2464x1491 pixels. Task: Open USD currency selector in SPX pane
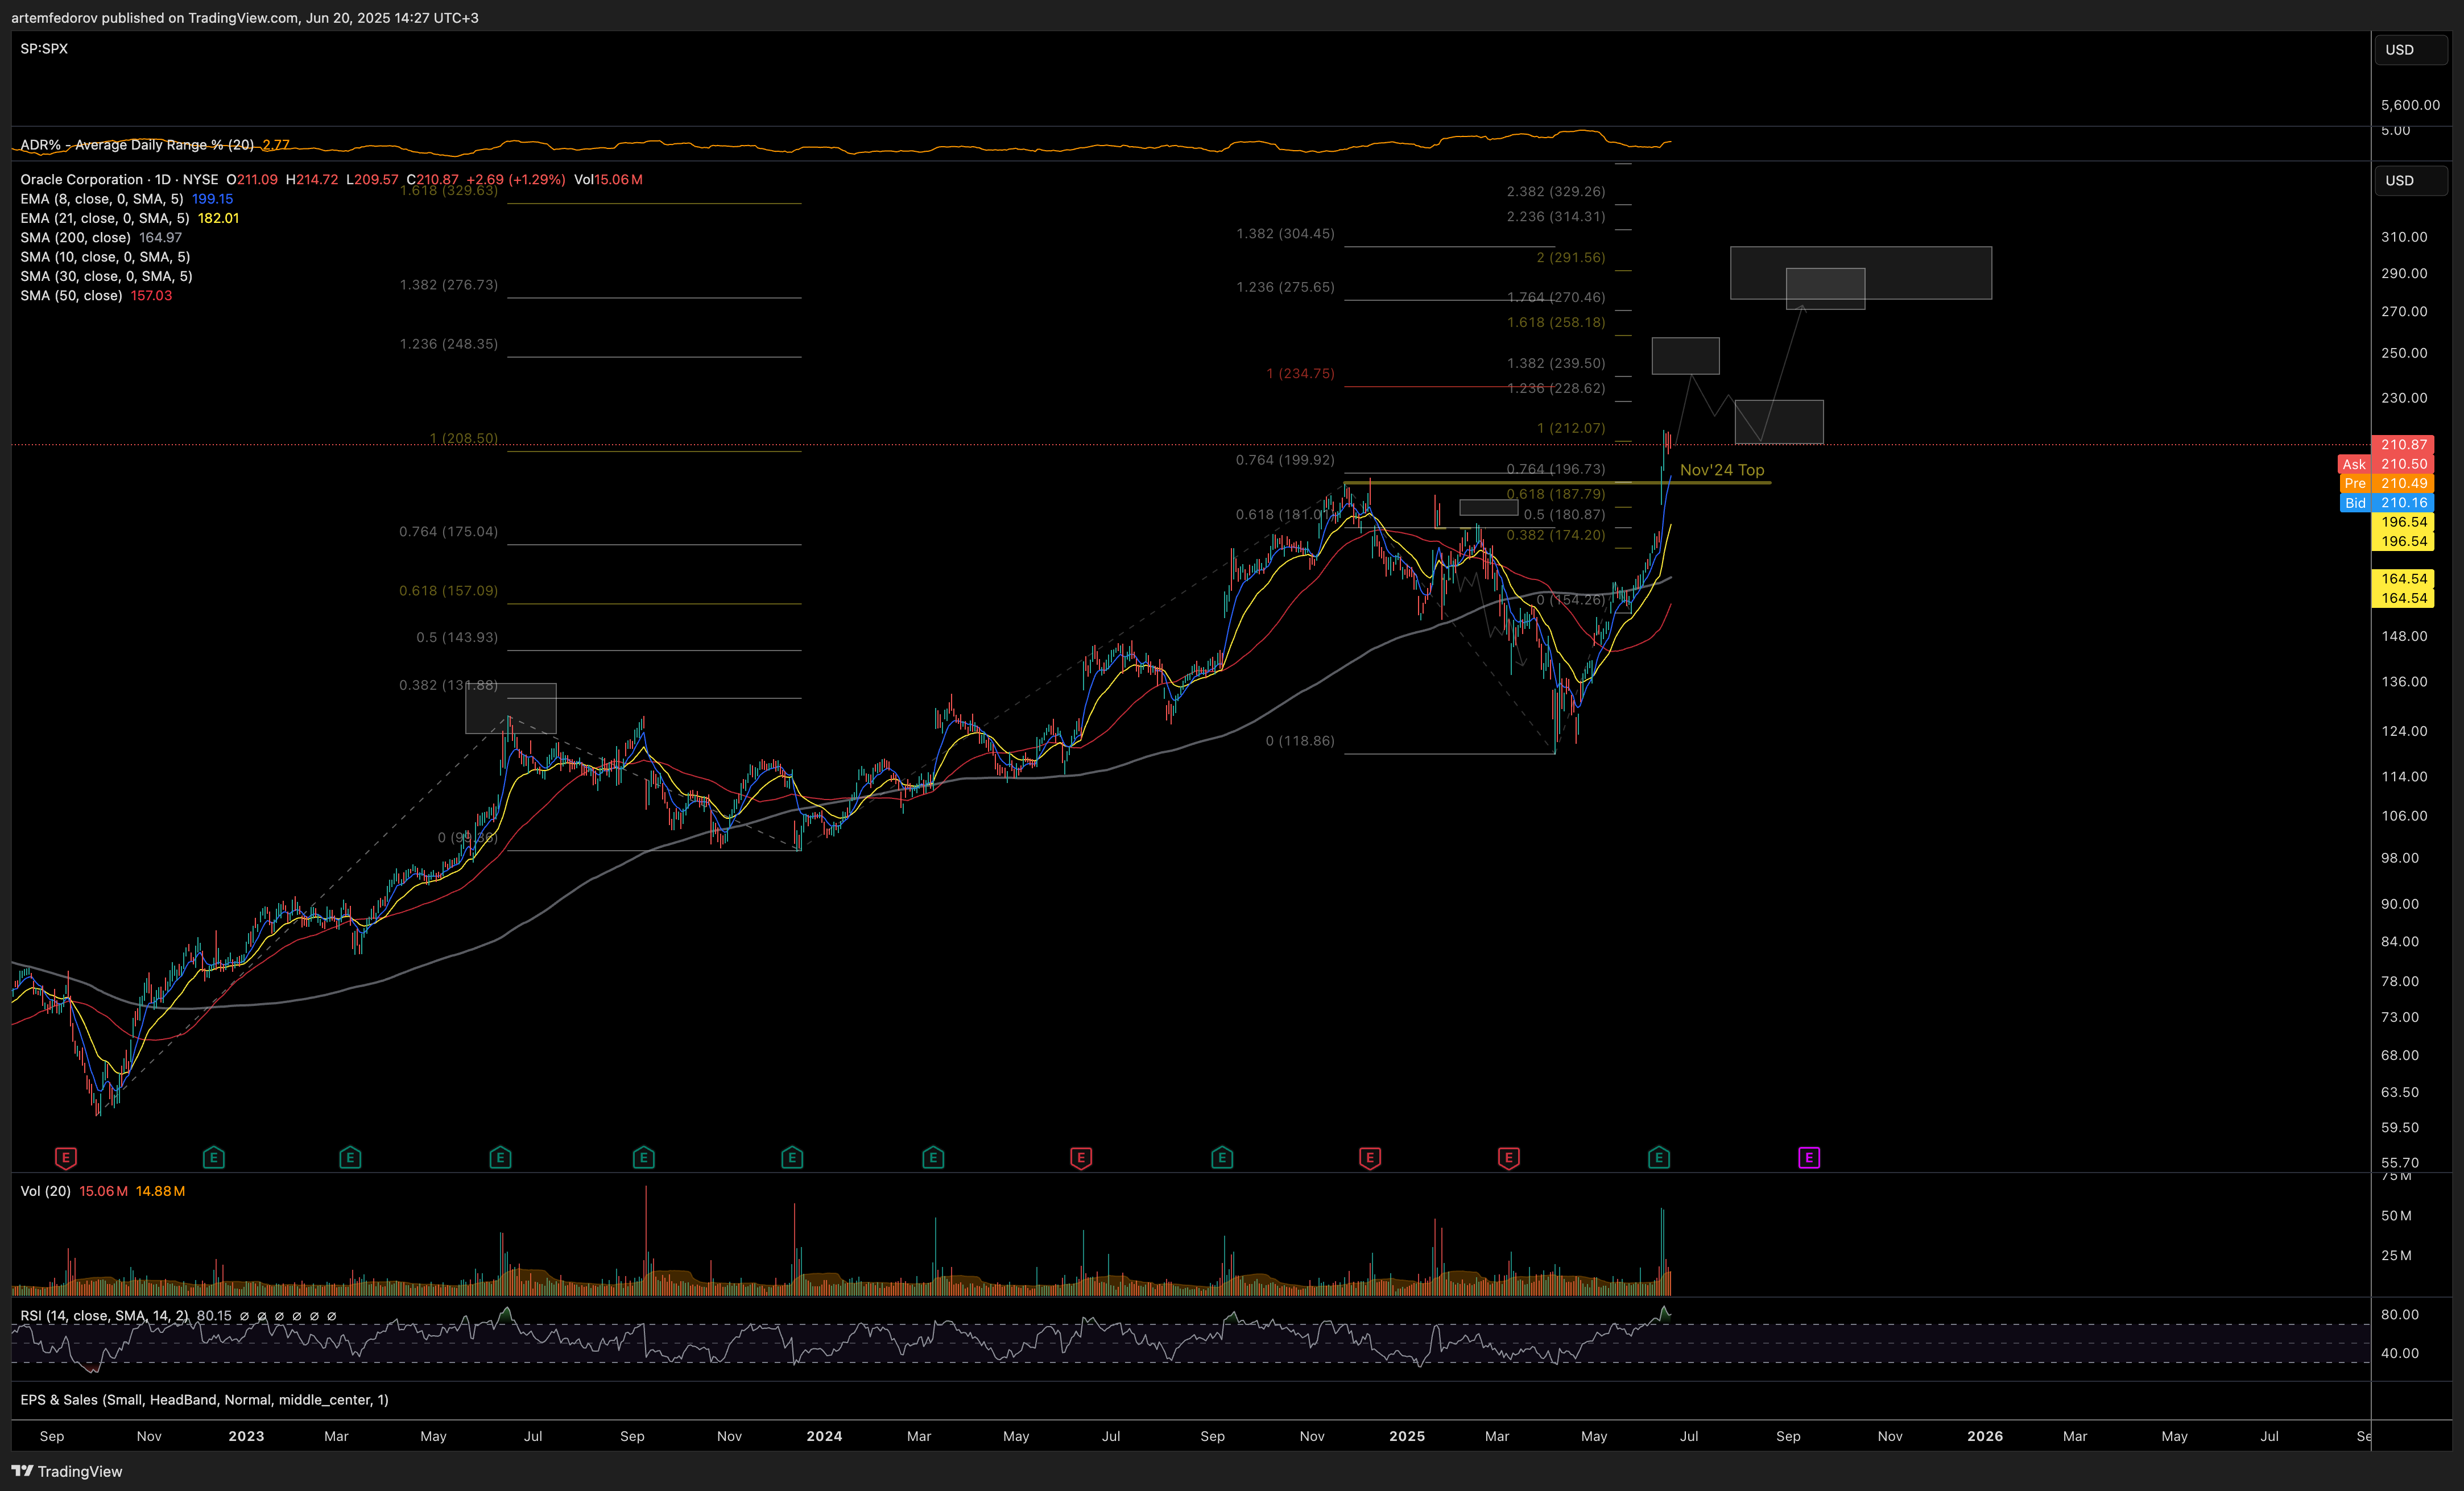[x=2411, y=50]
